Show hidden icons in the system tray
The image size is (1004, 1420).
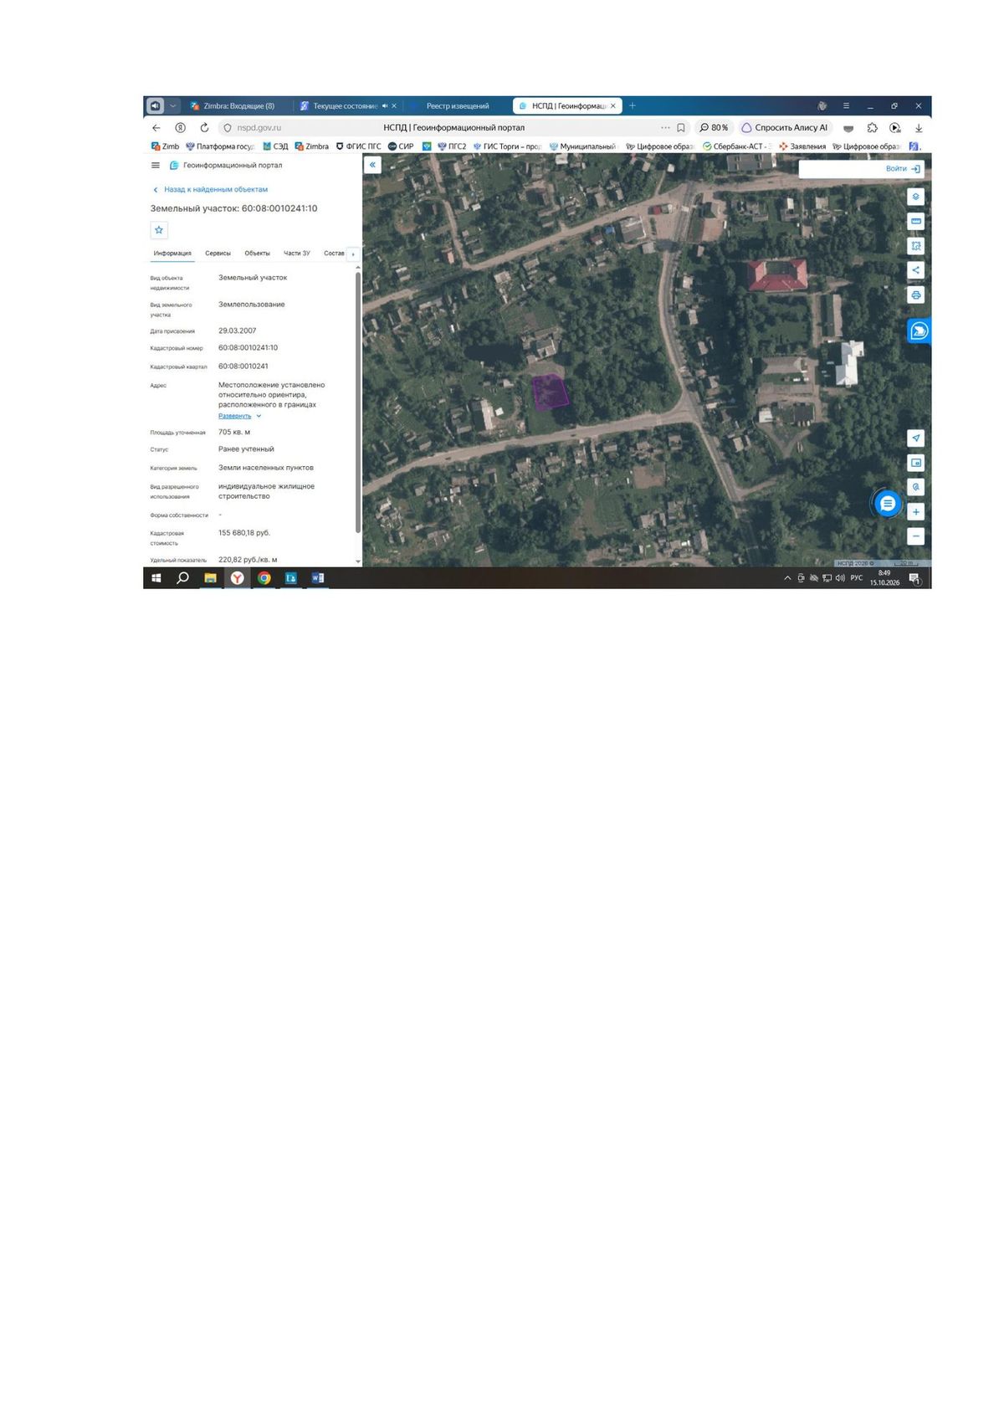pyautogui.click(x=787, y=578)
